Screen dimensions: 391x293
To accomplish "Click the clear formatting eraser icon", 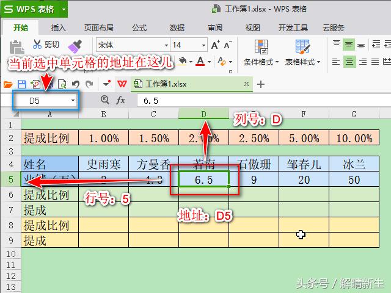I will tap(222, 61).
